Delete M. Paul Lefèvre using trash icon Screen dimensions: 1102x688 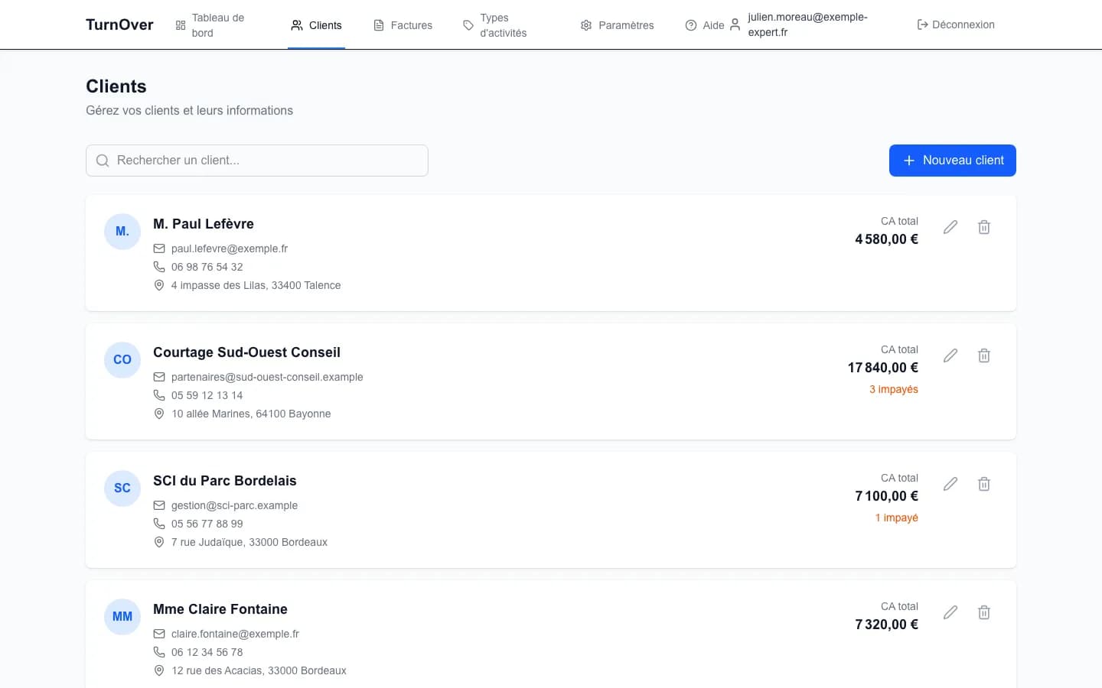click(984, 227)
